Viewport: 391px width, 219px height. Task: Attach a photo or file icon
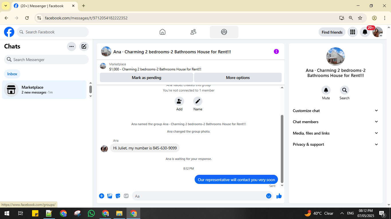point(110,196)
